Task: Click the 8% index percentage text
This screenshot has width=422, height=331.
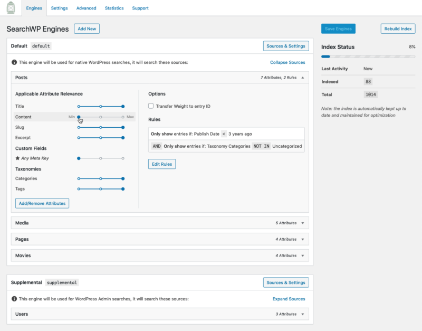Action: point(412,47)
